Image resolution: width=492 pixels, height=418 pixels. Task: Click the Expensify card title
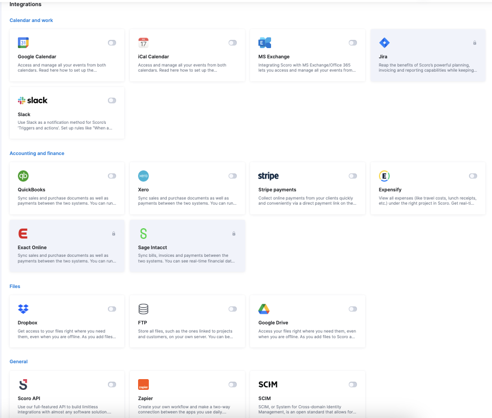coord(390,190)
